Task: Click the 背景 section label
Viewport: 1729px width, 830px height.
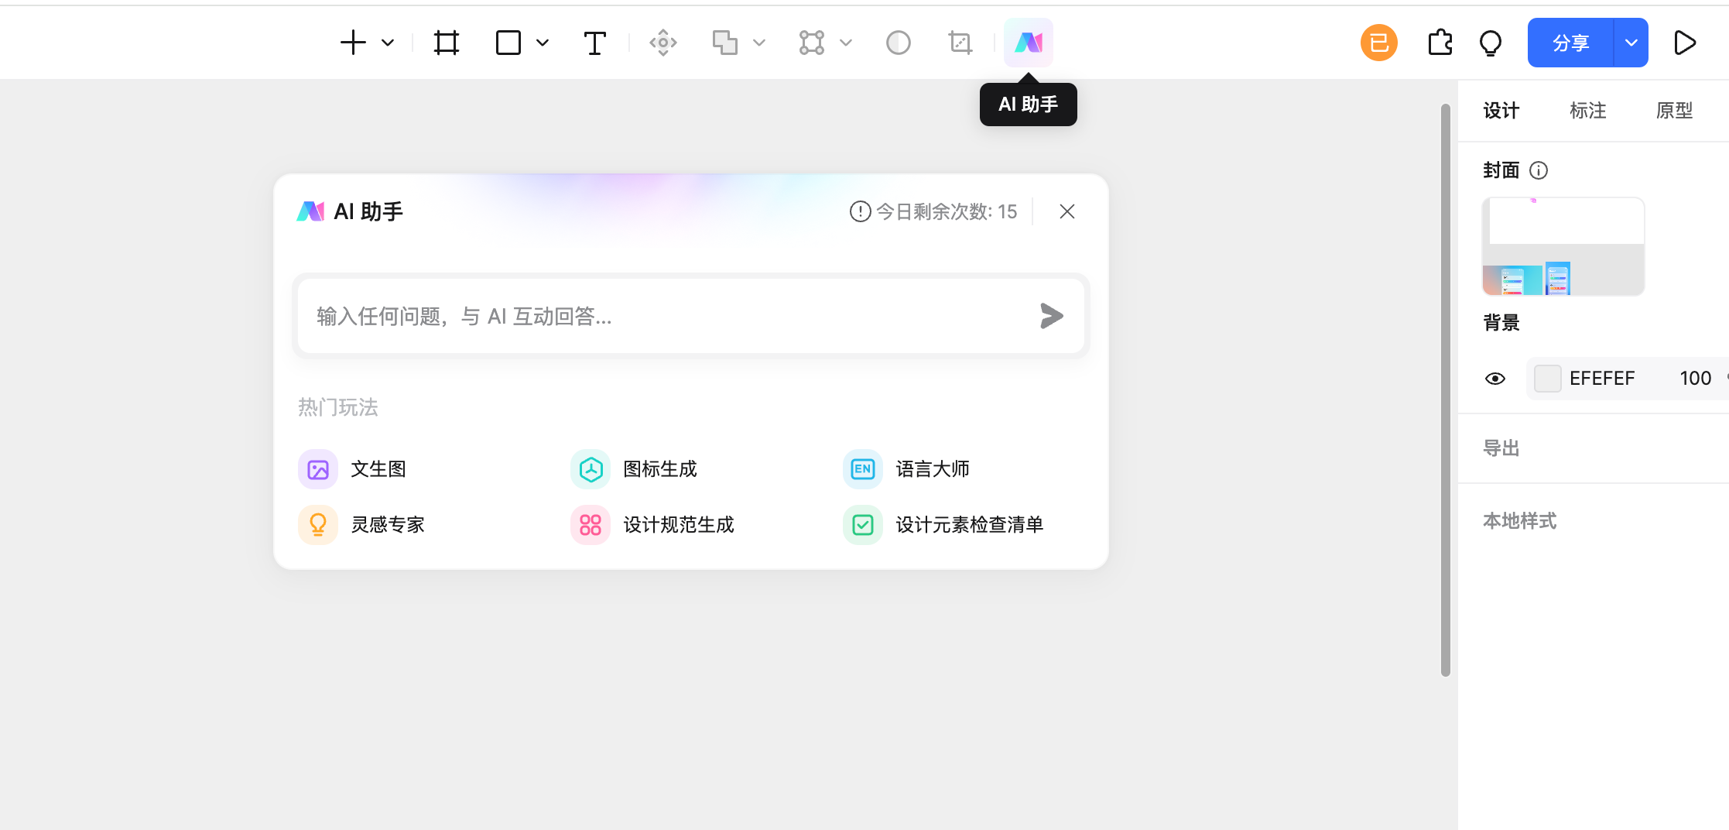Action: point(1501,323)
